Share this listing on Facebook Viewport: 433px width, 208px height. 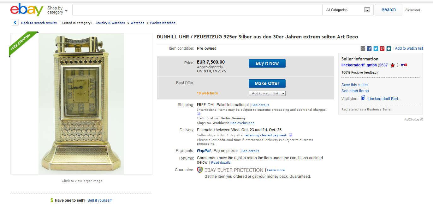[369, 48]
